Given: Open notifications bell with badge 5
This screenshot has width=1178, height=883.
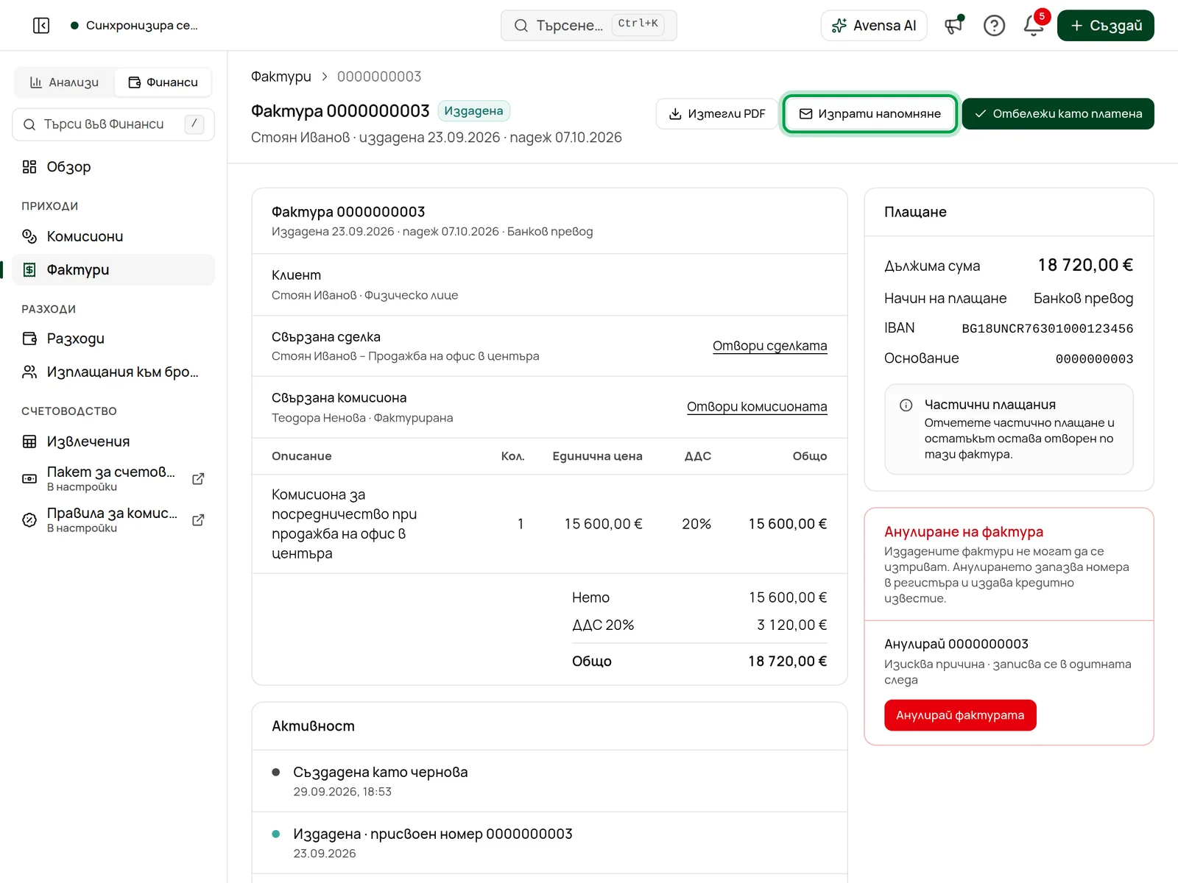Looking at the screenshot, I should 1034,26.
